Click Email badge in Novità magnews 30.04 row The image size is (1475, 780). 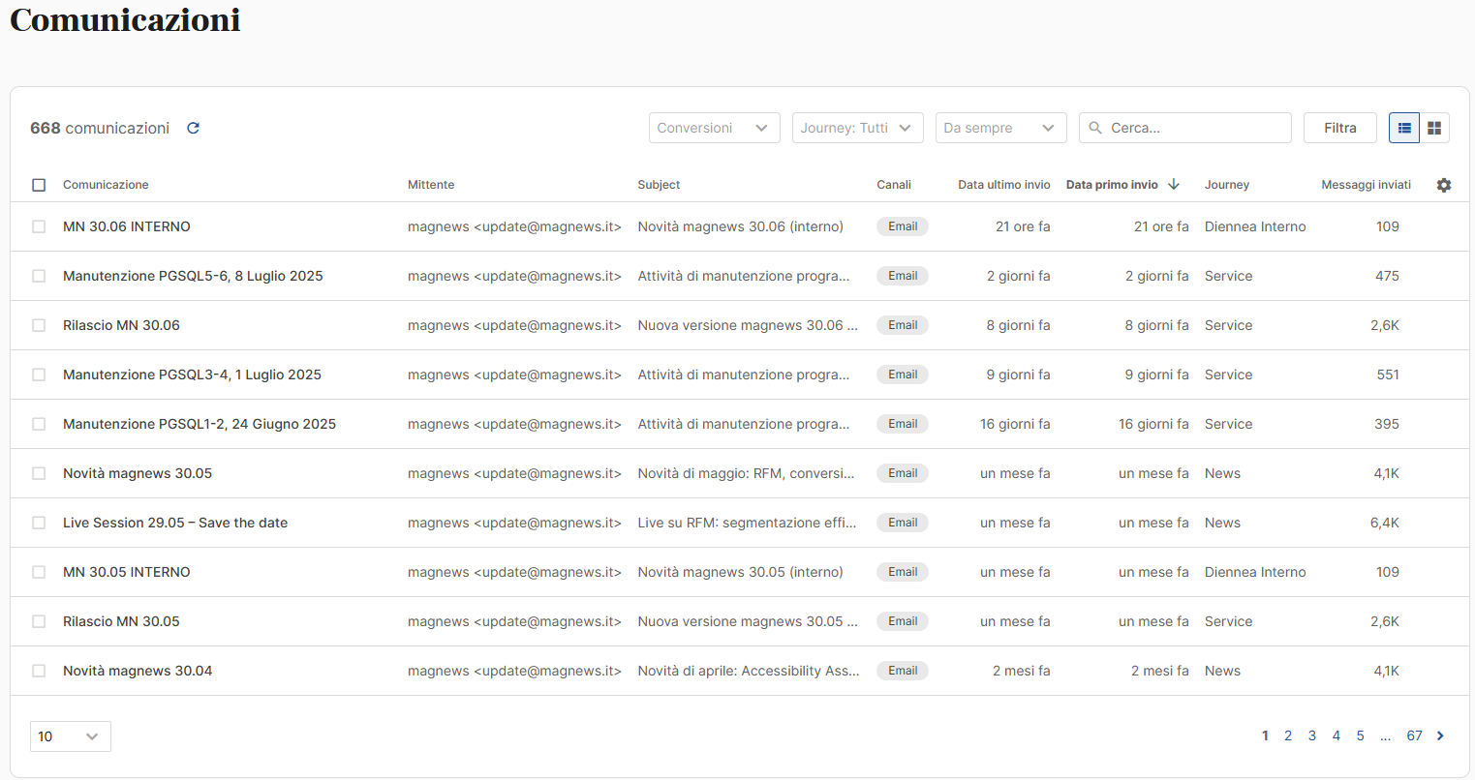903,671
